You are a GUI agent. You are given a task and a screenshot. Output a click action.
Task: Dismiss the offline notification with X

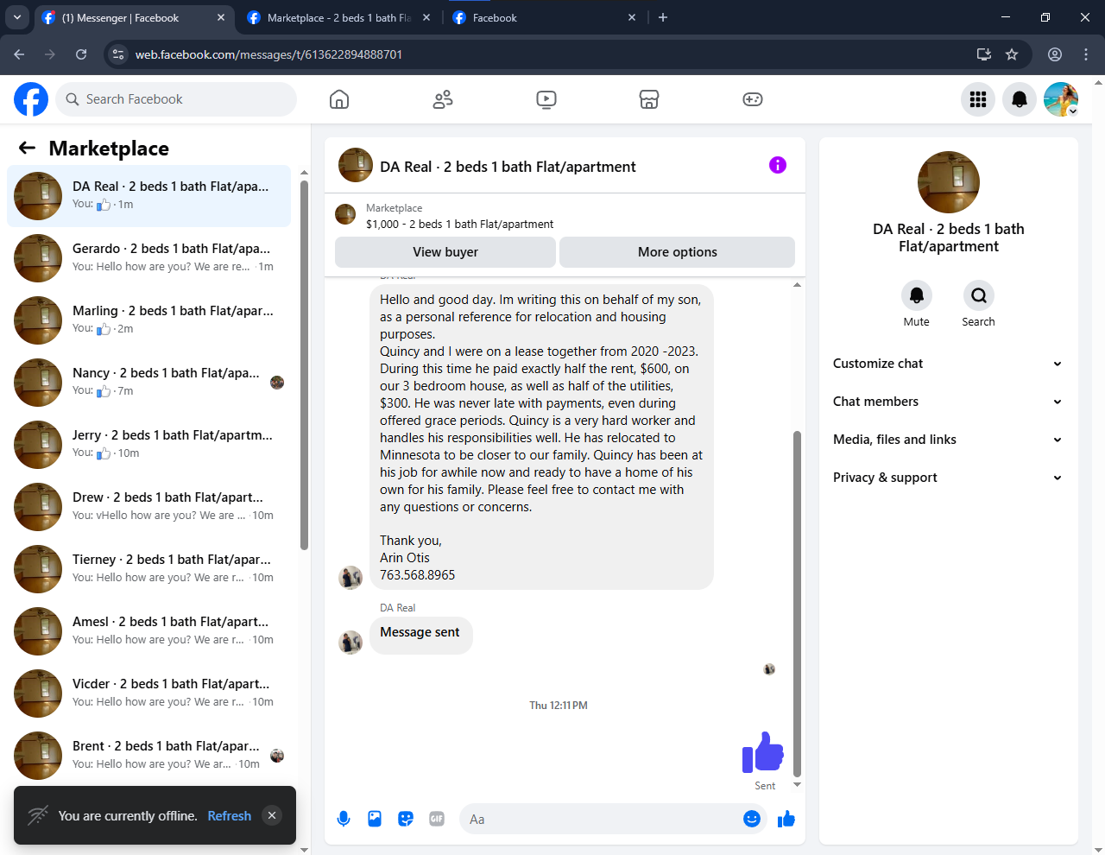point(272,815)
